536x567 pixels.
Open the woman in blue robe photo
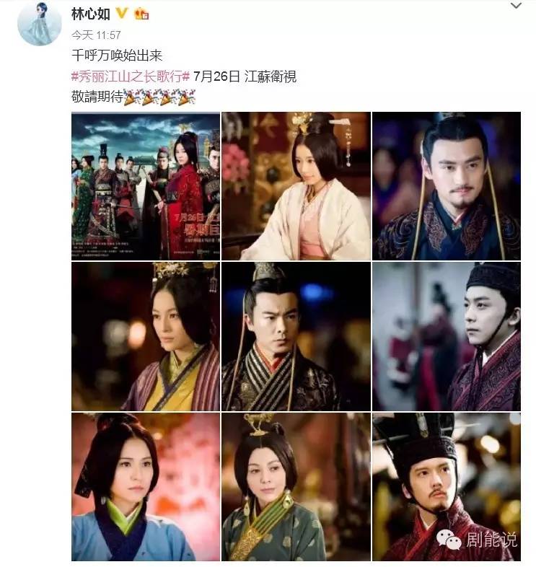click(x=146, y=487)
